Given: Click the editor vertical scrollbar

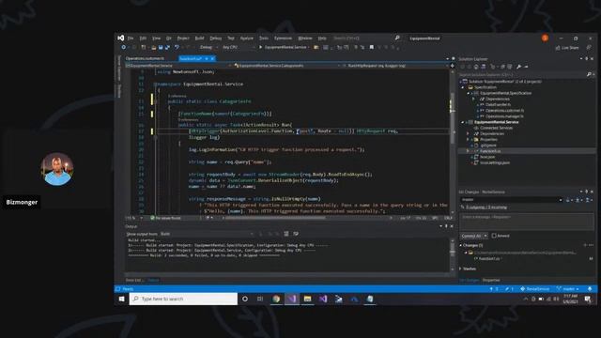Looking at the screenshot, I should 453,142.
